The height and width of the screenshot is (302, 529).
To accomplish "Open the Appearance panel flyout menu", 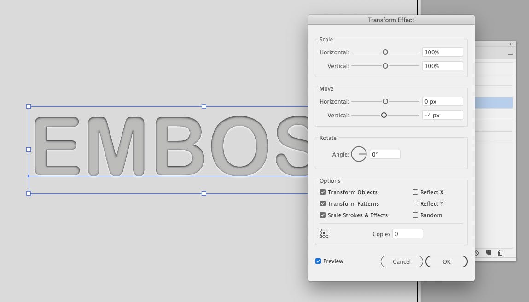I will [510, 53].
